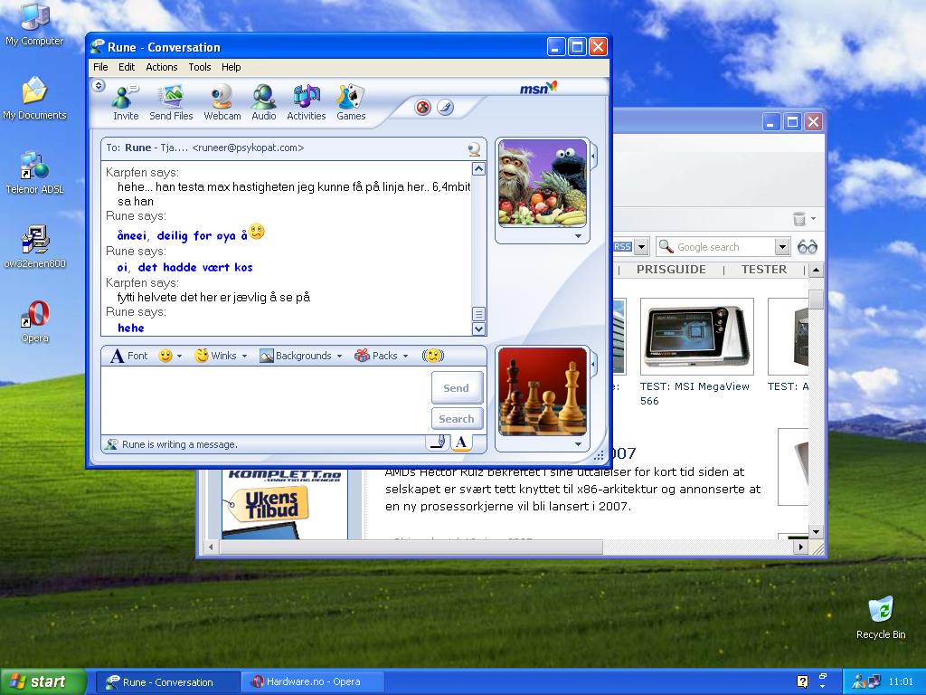Switch to text typing mode

click(461, 443)
